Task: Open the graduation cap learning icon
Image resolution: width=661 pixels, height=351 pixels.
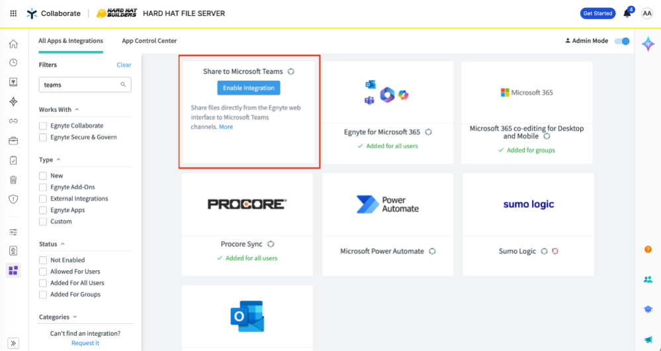Action: click(x=648, y=309)
